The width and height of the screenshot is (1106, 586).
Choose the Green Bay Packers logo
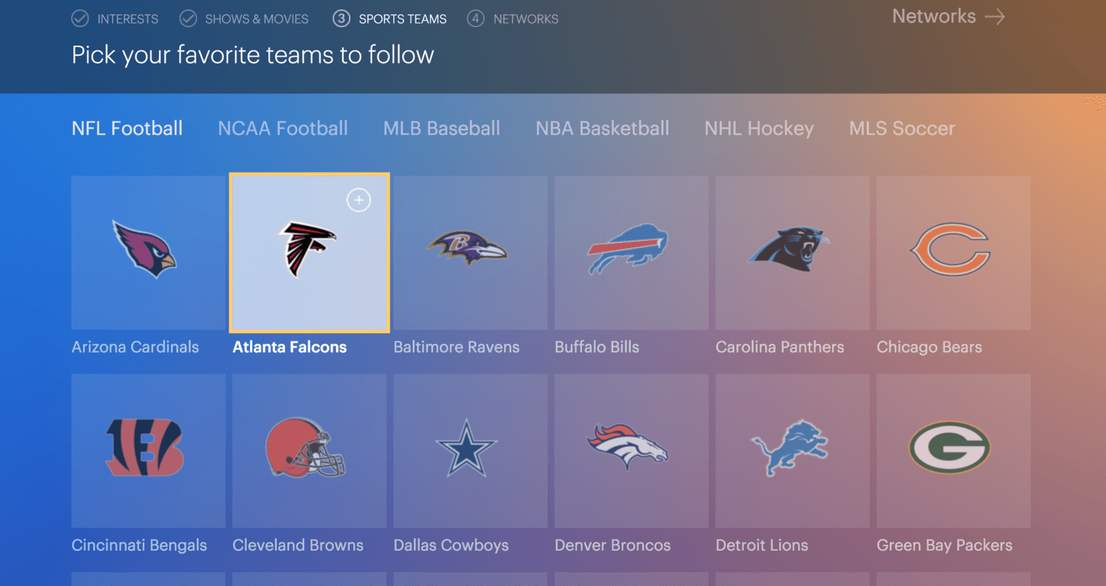949,448
